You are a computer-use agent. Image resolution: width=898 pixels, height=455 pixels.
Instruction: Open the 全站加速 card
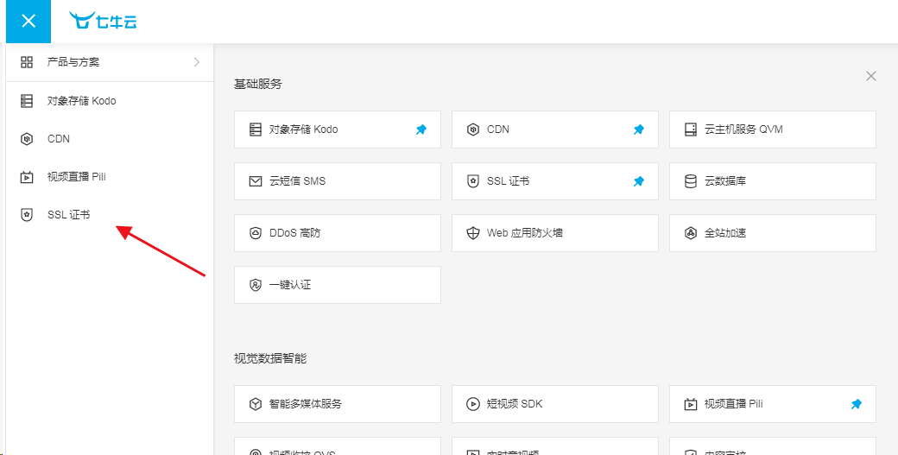773,233
